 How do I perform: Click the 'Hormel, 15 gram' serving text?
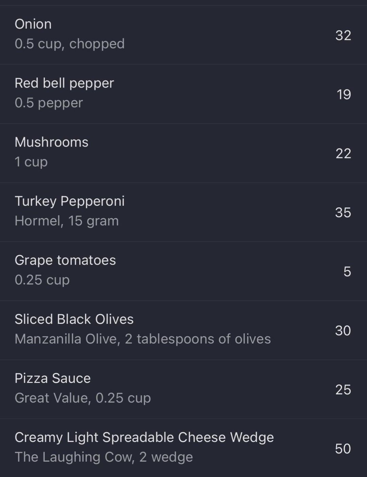(x=67, y=221)
